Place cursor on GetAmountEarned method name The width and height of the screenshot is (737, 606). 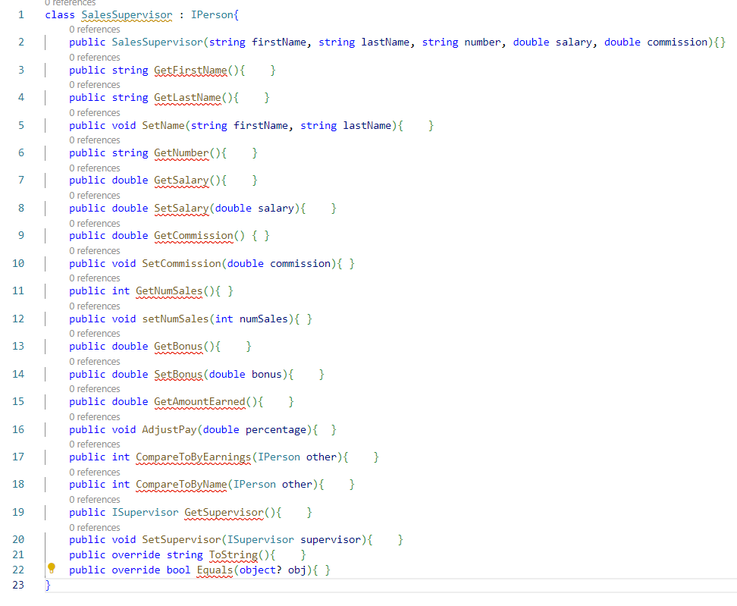click(x=199, y=401)
